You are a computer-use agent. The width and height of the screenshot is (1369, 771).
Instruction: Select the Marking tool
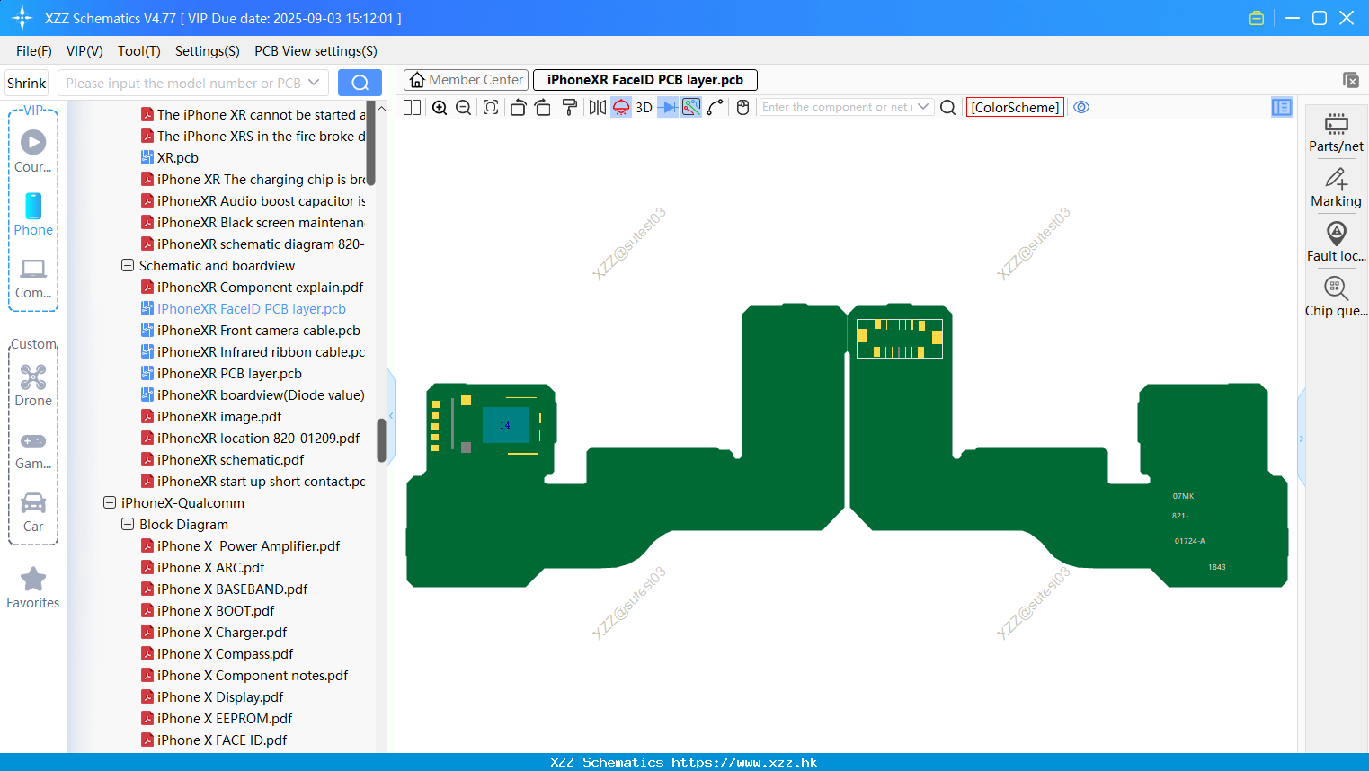click(x=1336, y=188)
